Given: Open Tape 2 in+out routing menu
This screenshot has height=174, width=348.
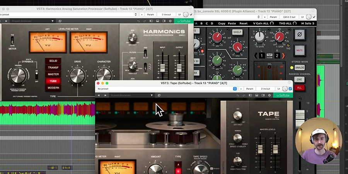Looking at the screenshot, I should pyautogui.click(x=265, y=89).
